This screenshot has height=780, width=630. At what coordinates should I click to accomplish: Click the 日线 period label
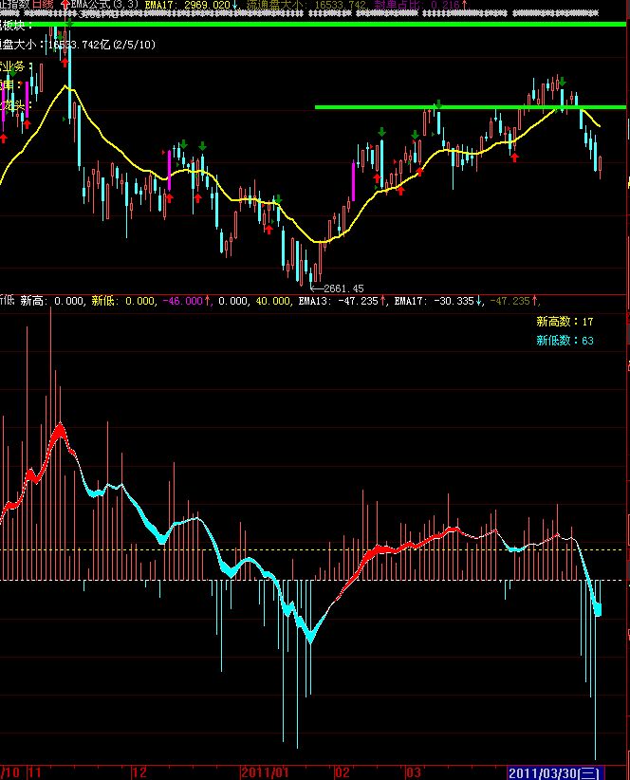tap(43, 5)
